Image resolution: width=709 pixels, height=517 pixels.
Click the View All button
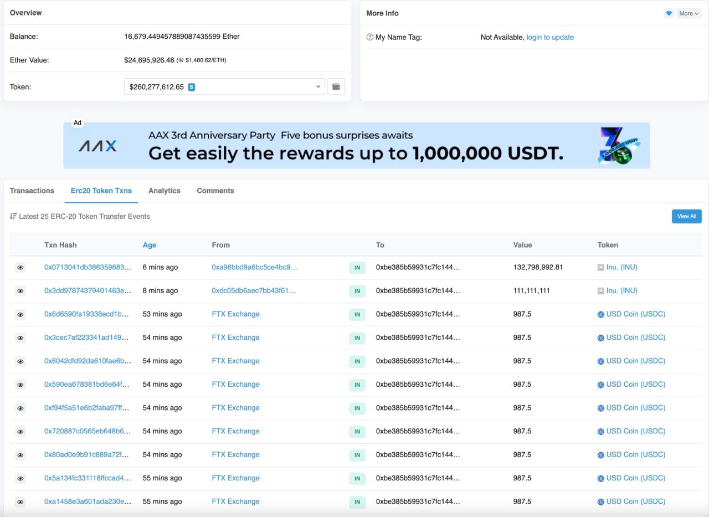coord(687,216)
